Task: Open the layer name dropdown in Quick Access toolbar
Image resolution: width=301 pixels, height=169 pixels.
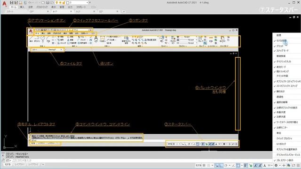Action: click(x=87, y=3)
